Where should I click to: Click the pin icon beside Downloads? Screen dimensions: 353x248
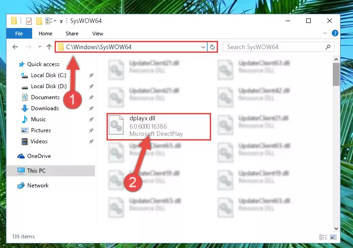pyautogui.click(x=91, y=108)
